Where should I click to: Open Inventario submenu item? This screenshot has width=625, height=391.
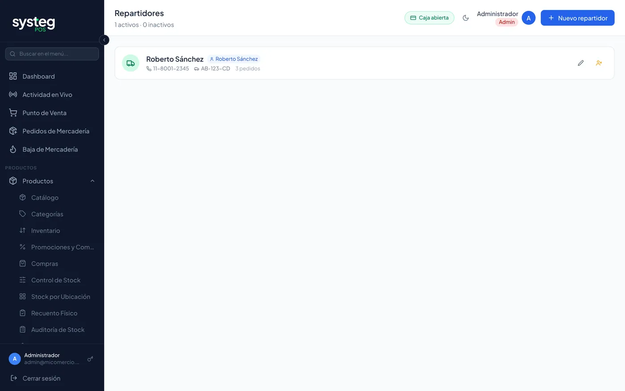pyautogui.click(x=57, y=231)
